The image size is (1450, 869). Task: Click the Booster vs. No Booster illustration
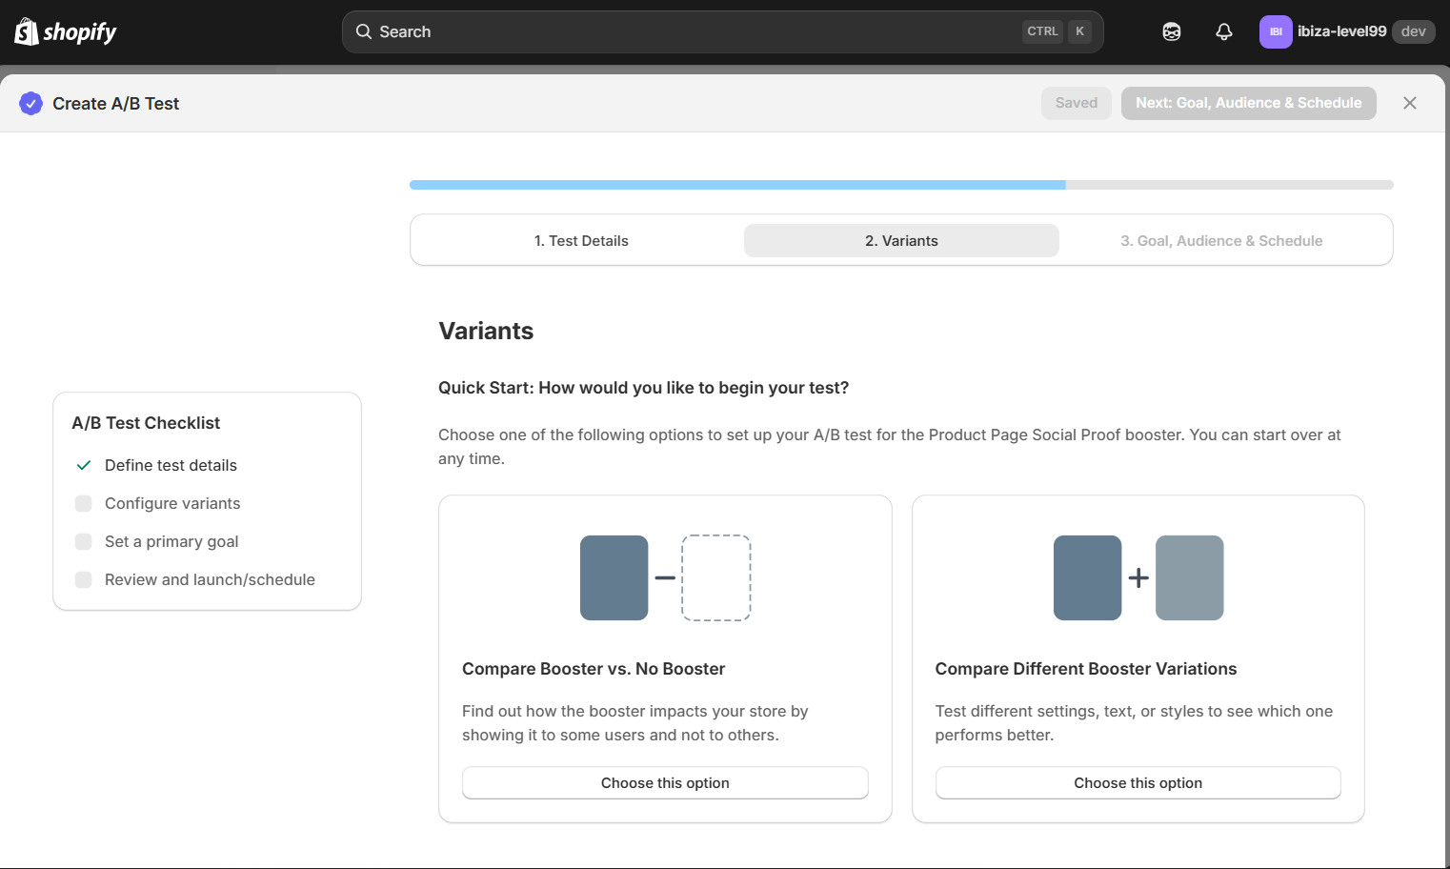point(665,577)
